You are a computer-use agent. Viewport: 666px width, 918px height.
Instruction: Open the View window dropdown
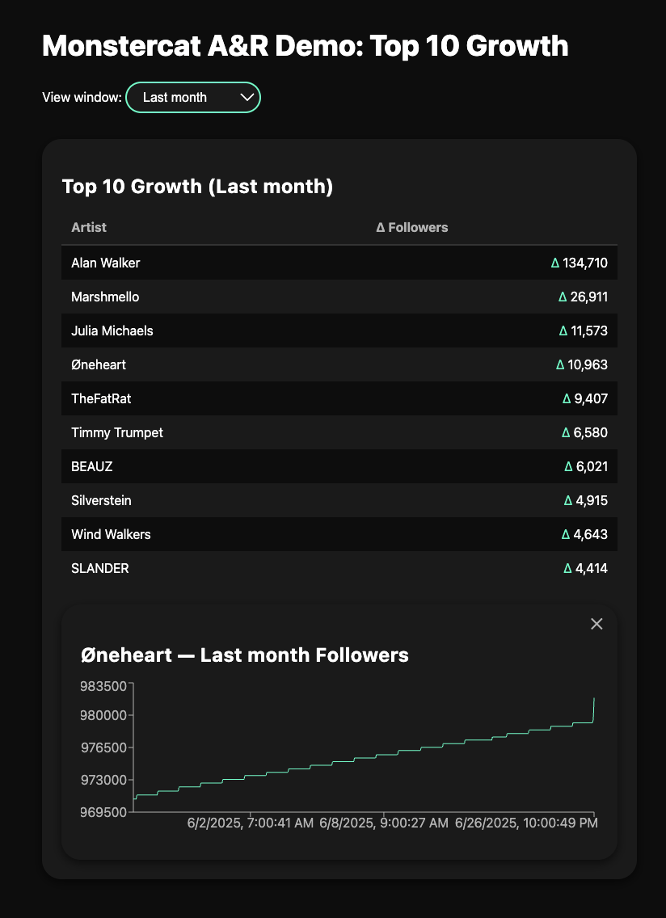[193, 97]
